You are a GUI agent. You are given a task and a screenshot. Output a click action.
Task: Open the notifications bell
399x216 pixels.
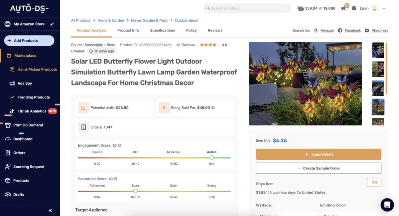pos(353,8)
